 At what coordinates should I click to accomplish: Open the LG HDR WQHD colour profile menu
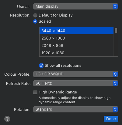(76, 74)
